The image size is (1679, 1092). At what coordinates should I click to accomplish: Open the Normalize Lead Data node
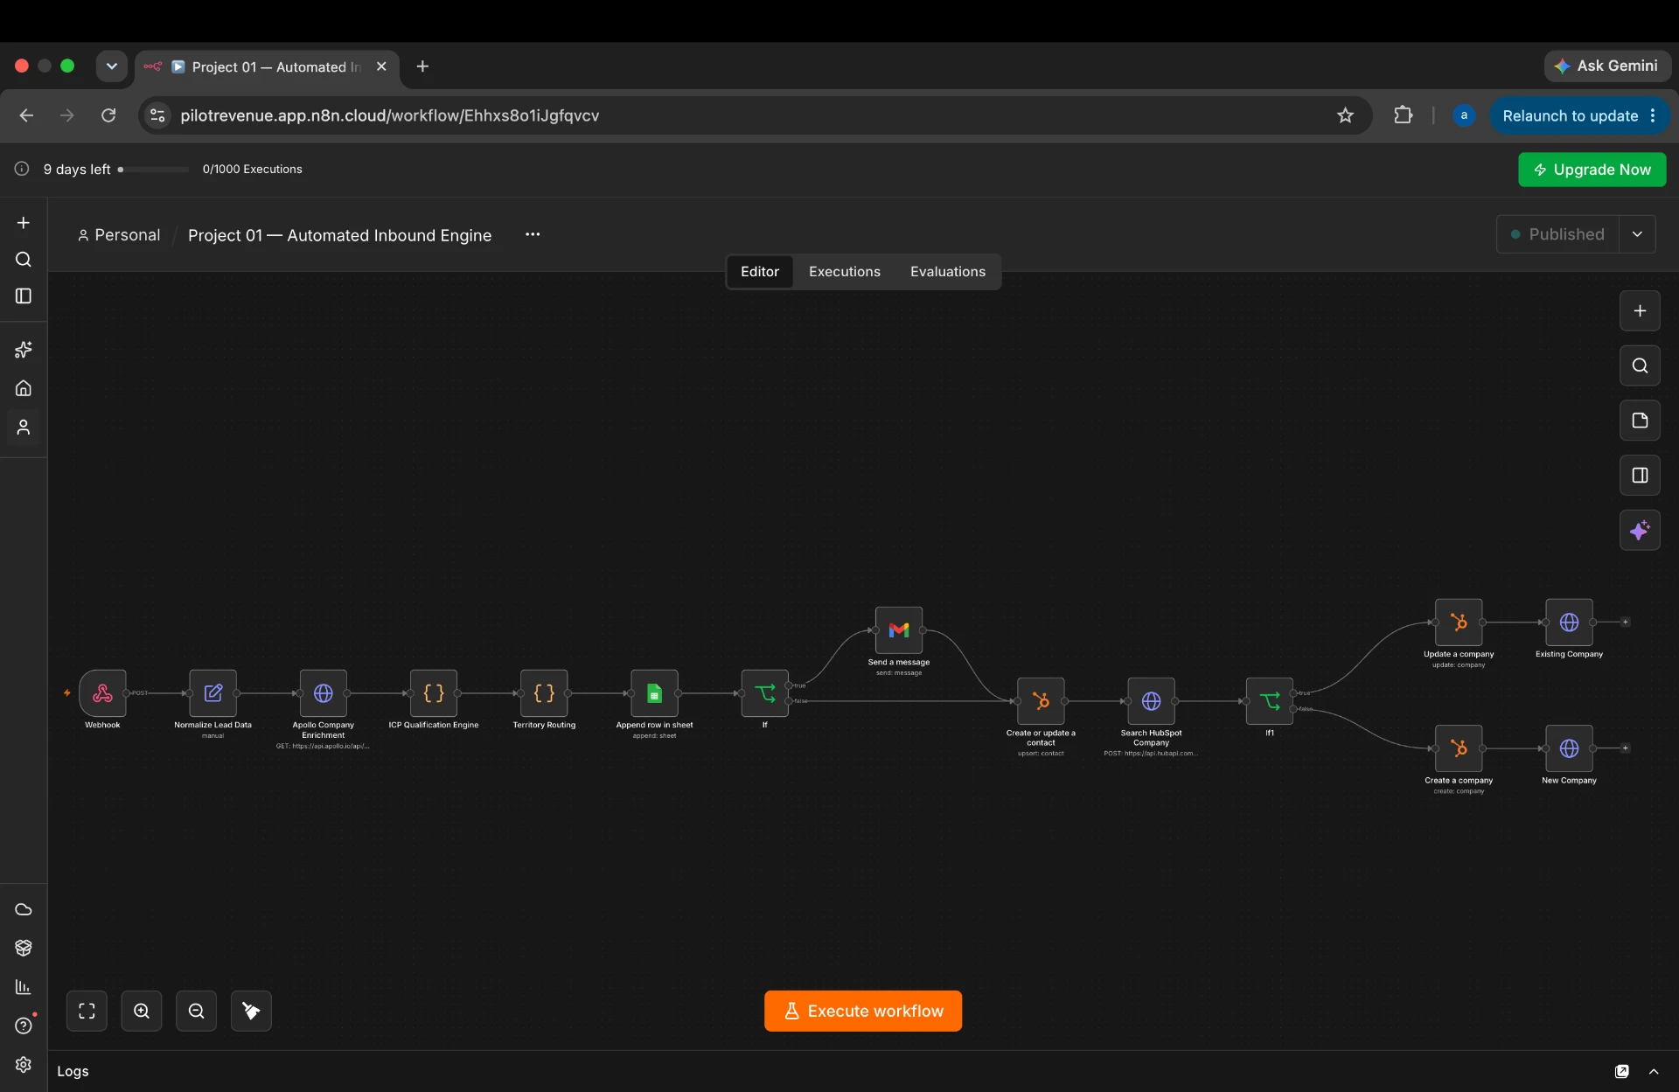[x=212, y=693]
